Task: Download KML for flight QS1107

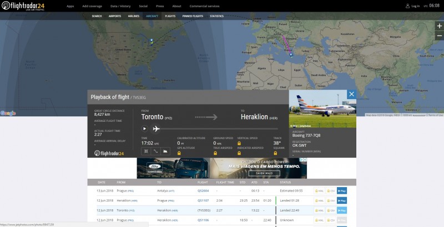Action: coord(319,201)
